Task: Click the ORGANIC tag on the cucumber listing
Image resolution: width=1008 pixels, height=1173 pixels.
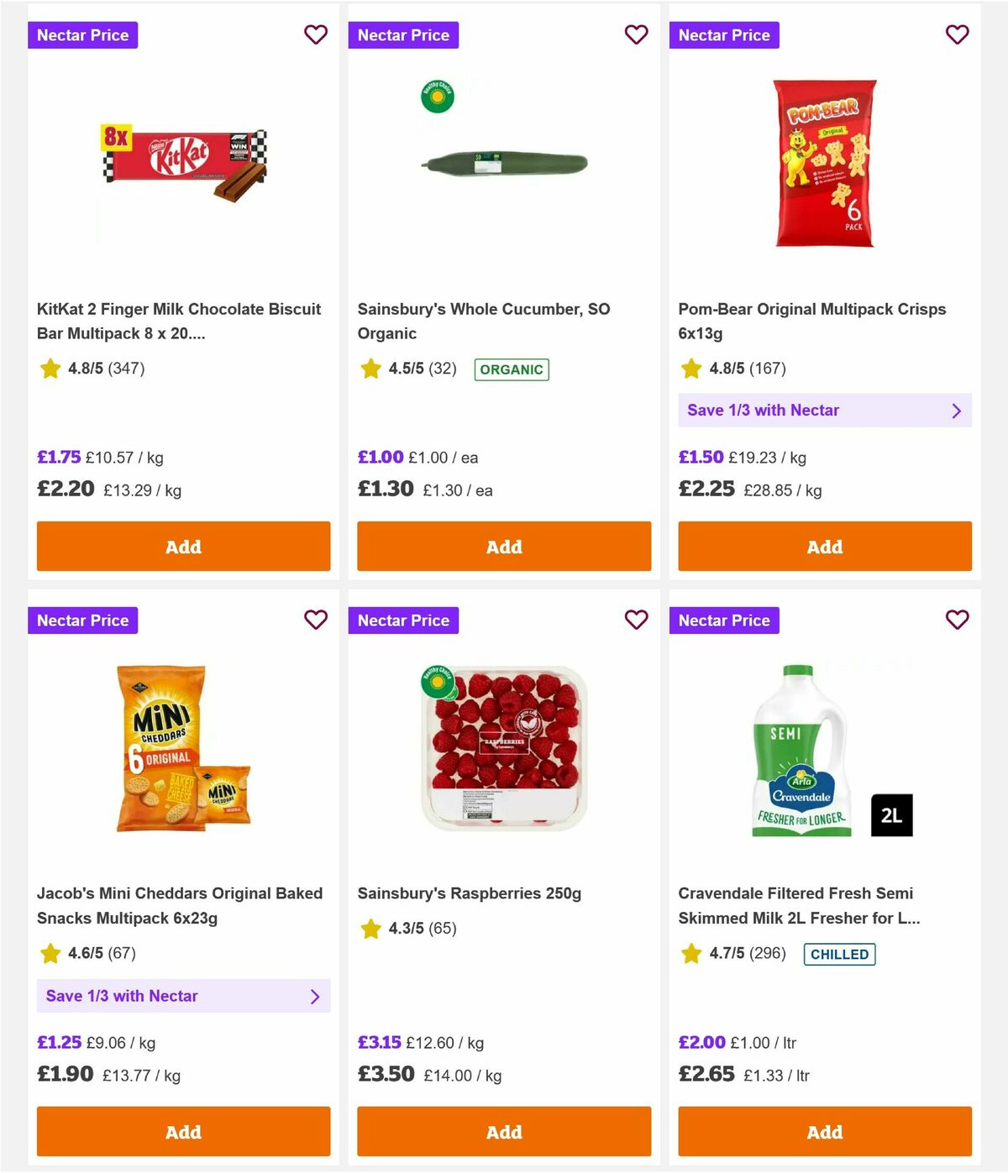Action: (512, 369)
